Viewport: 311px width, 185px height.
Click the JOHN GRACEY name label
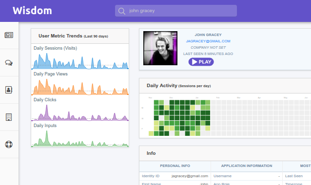point(208,35)
